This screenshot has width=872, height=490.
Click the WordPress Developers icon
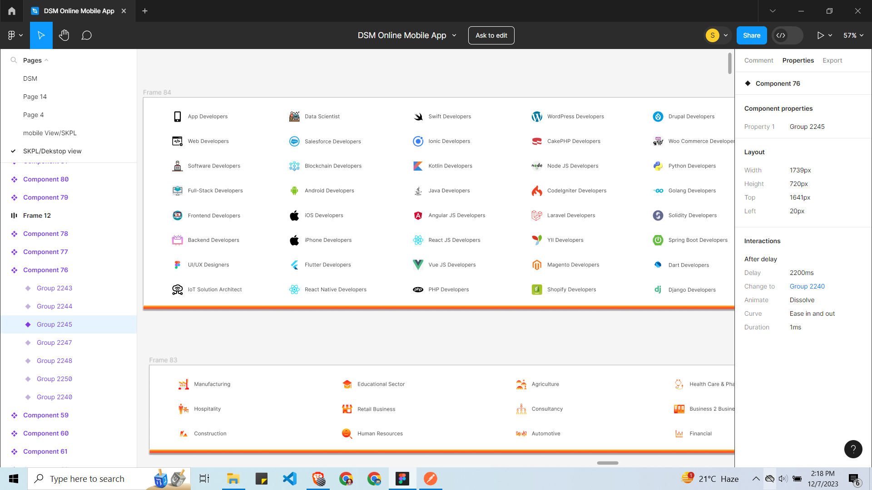pyautogui.click(x=537, y=117)
